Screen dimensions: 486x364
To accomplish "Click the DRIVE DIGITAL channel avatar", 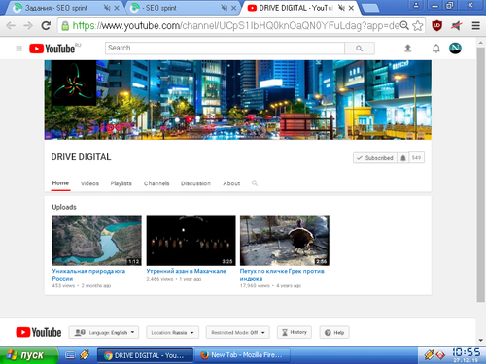I will point(74,83).
